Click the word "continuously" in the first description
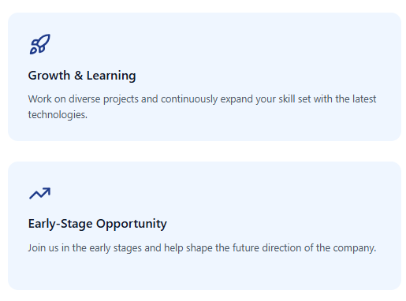 coord(189,99)
